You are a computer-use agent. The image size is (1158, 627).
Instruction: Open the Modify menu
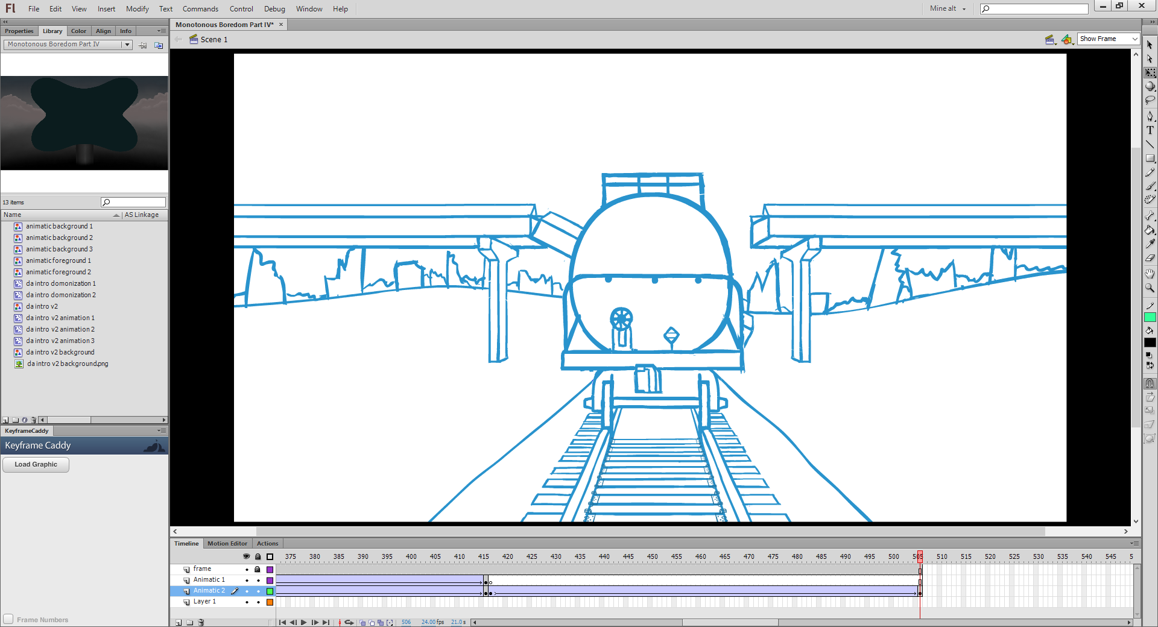(x=137, y=8)
